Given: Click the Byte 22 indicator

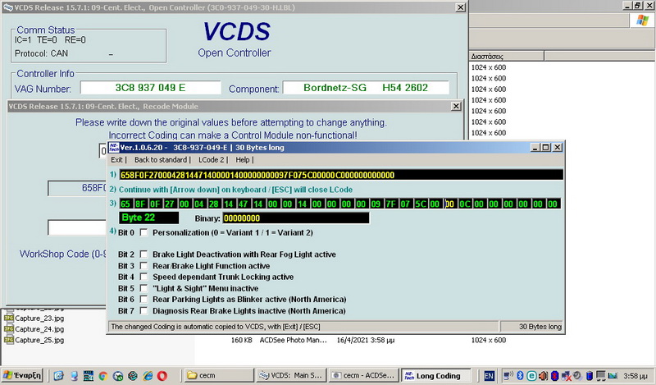Looking at the screenshot, I should coord(148,218).
